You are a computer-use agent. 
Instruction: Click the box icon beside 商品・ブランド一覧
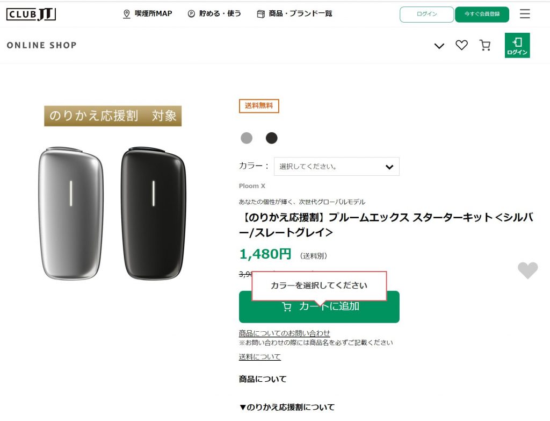pyautogui.click(x=261, y=14)
